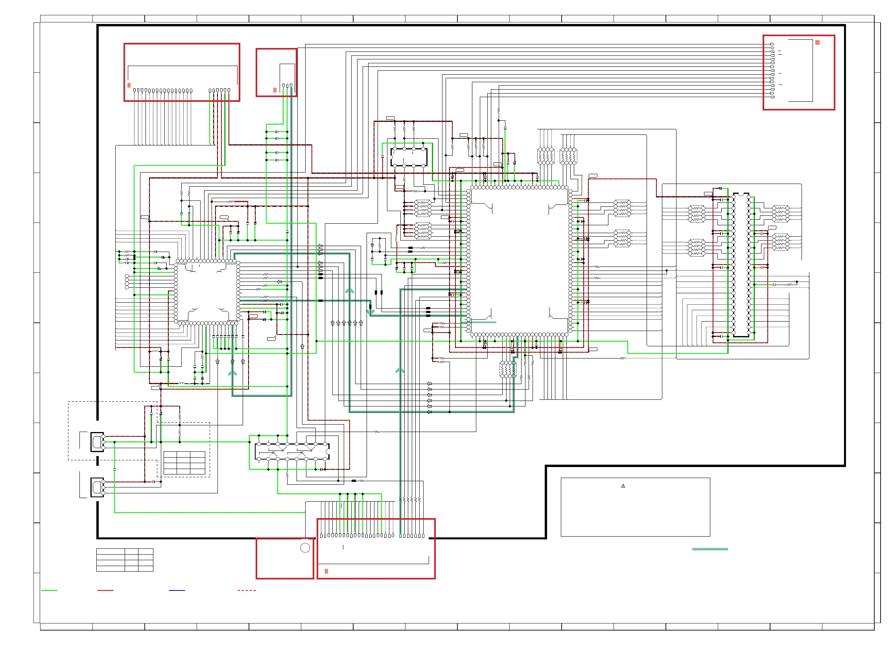Click the blue line sample in the legend
Screen dimensions: 892x662
pos(177,590)
